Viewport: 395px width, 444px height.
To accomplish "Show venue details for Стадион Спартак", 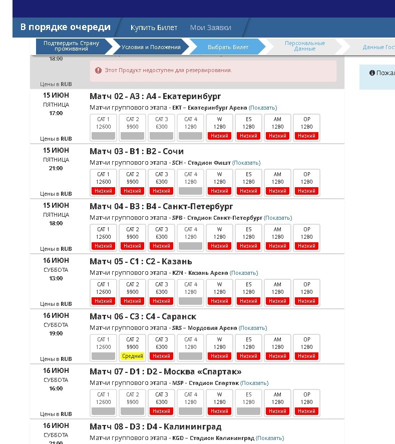I will [x=254, y=383].
